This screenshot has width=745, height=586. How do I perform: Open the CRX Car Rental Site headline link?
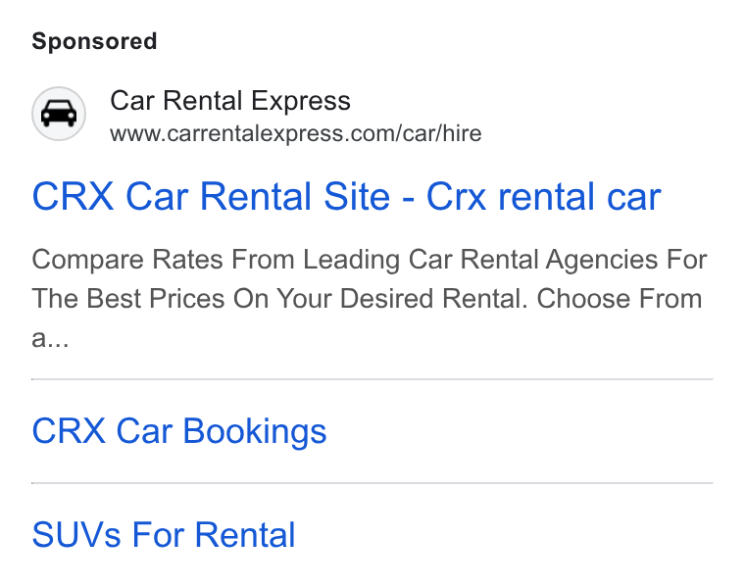(346, 197)
